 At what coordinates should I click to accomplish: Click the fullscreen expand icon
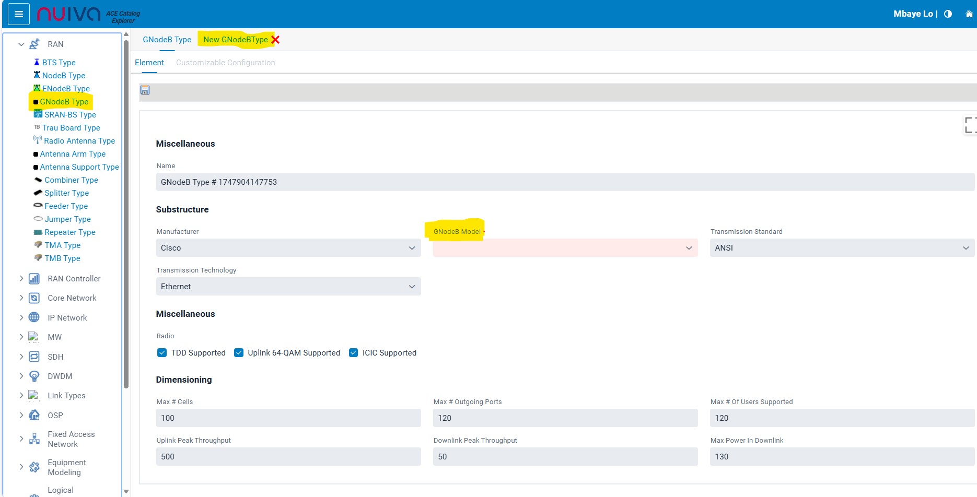970,125
